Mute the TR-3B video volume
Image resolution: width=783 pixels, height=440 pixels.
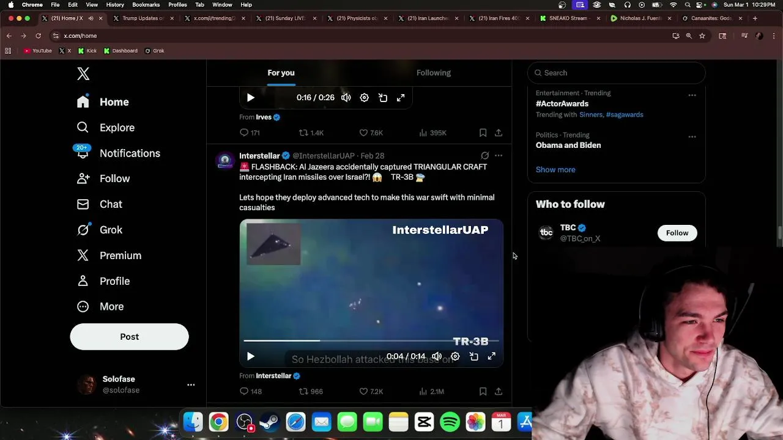437,356
